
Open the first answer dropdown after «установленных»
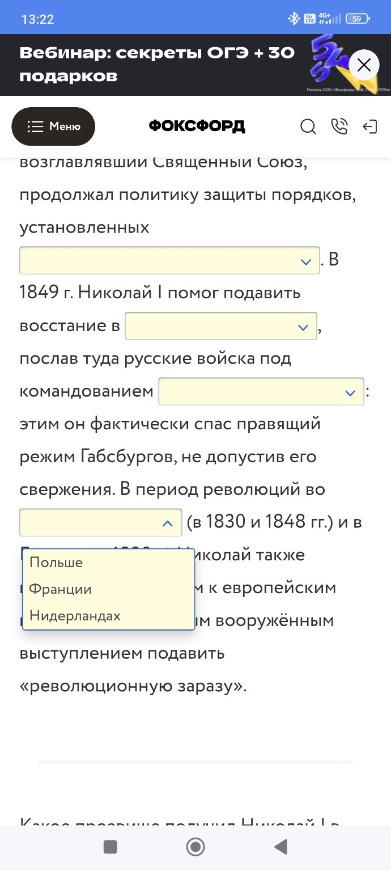169,260
